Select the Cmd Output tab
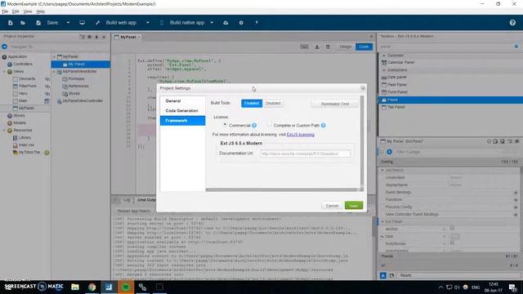The width and height of the screenshot is (523, 294). [146, 200]
